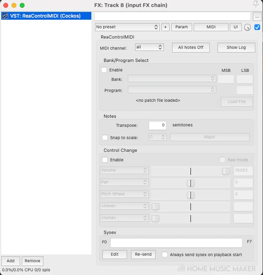This screenshot has height=275, width=263.
Task: Click the UI button
Action: click(236, 27)
